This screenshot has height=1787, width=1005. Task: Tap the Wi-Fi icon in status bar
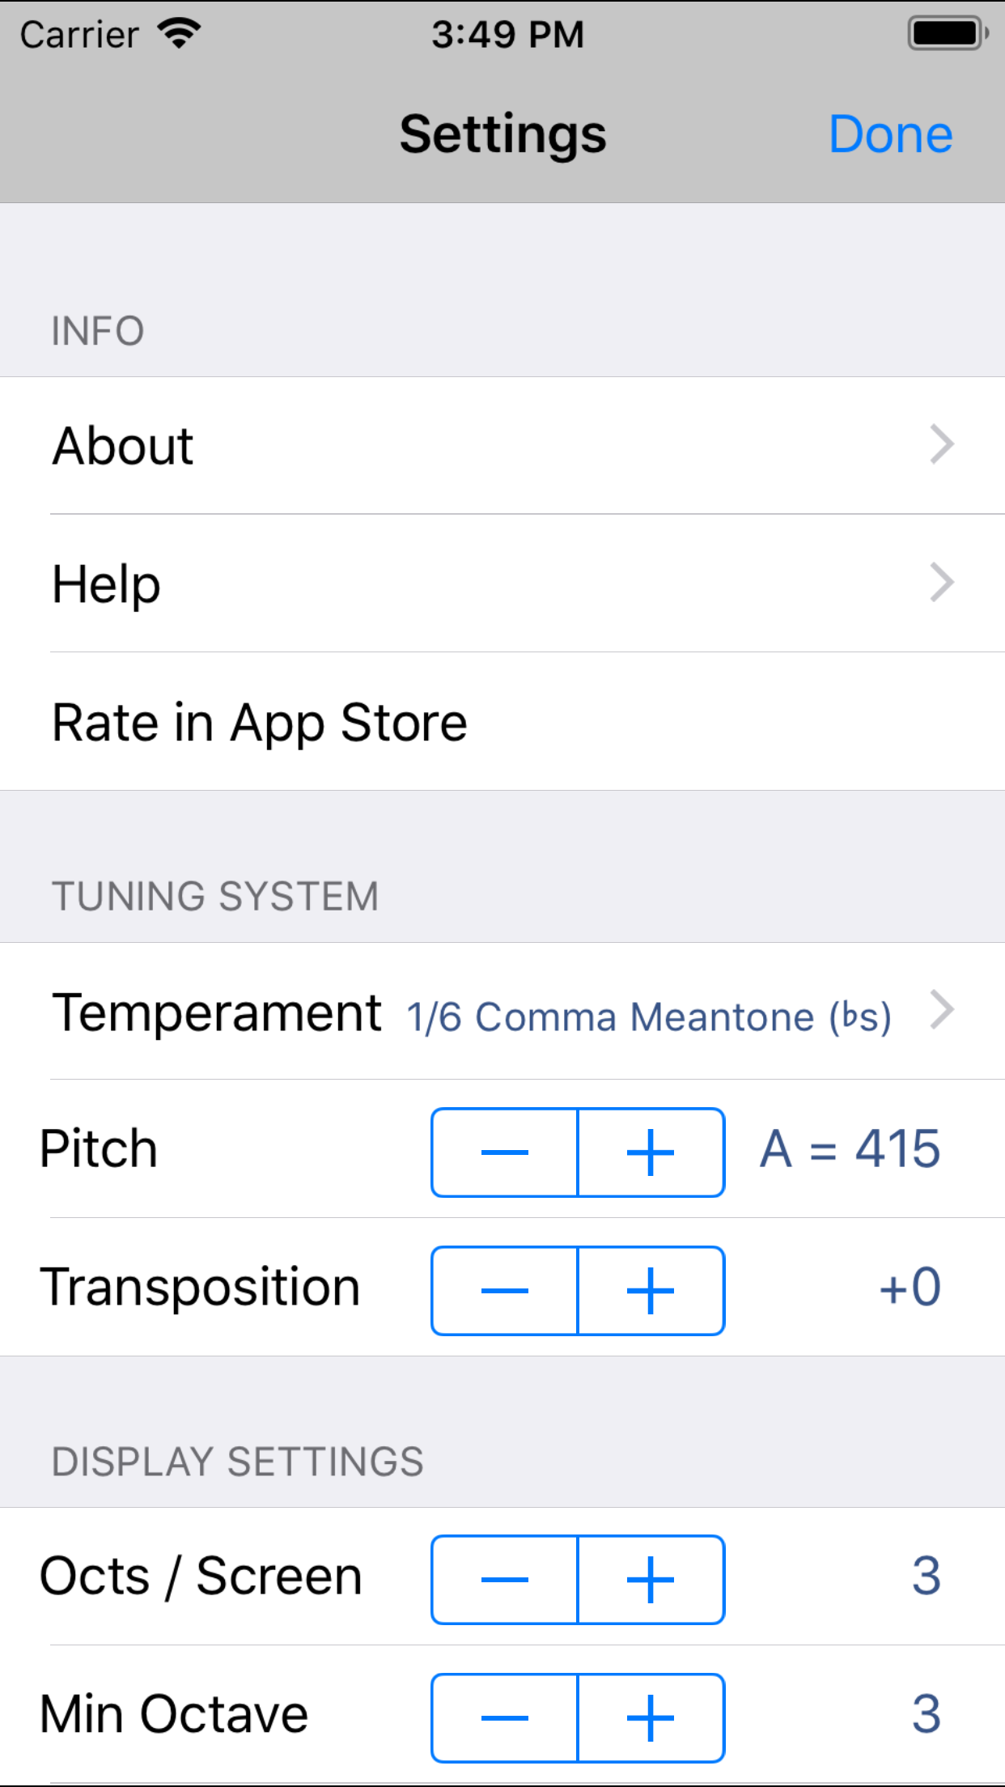coord(180,32)
